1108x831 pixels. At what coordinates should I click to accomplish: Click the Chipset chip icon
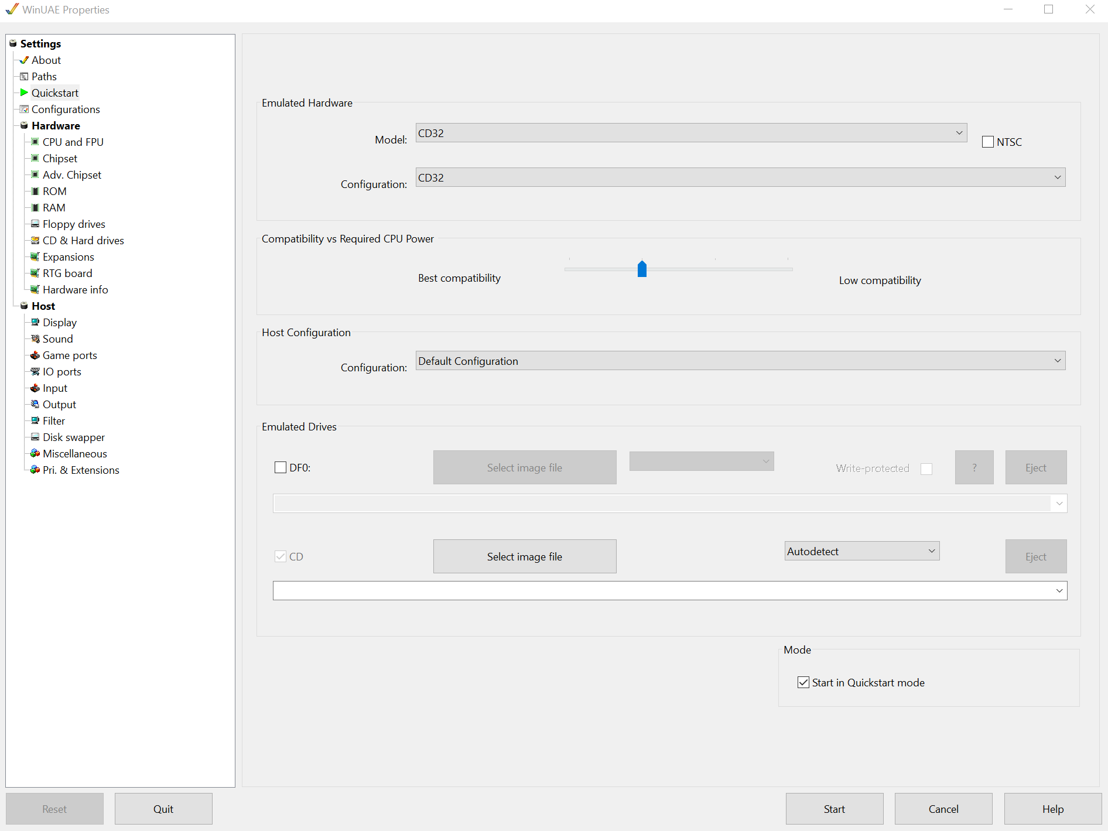click(x=35, y=159)
